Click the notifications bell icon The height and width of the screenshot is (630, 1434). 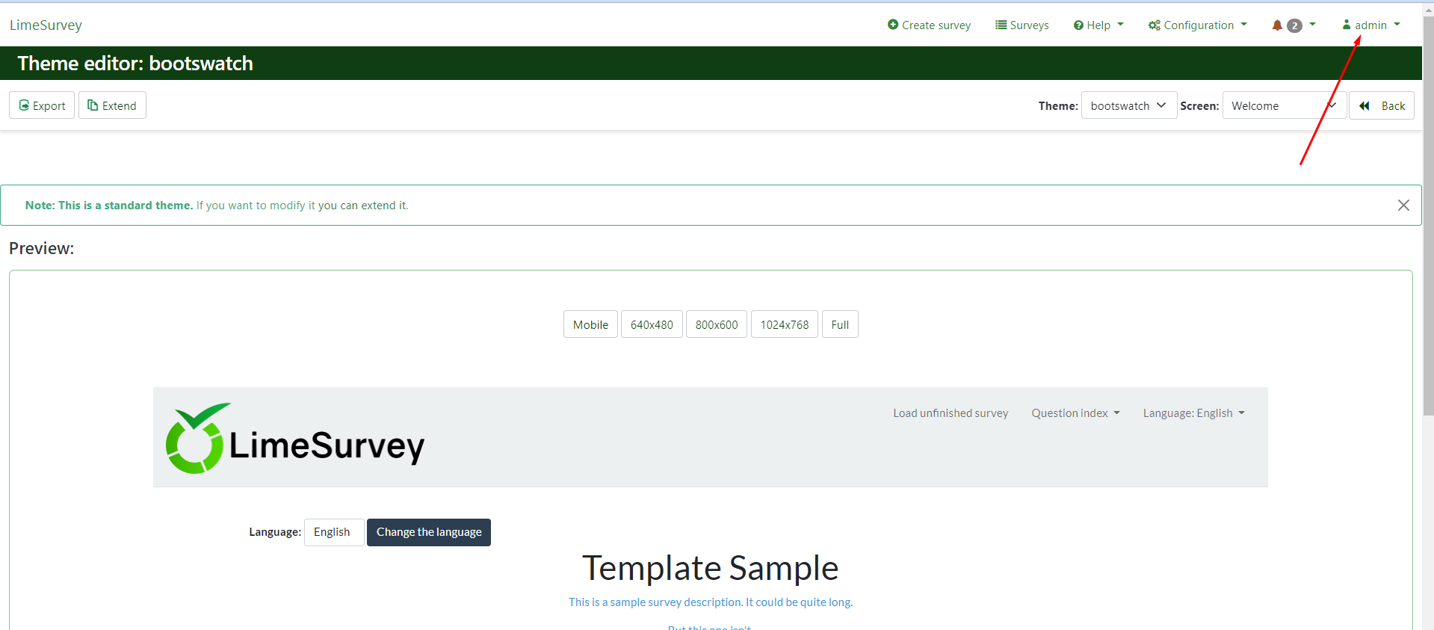pos(1277,25)
